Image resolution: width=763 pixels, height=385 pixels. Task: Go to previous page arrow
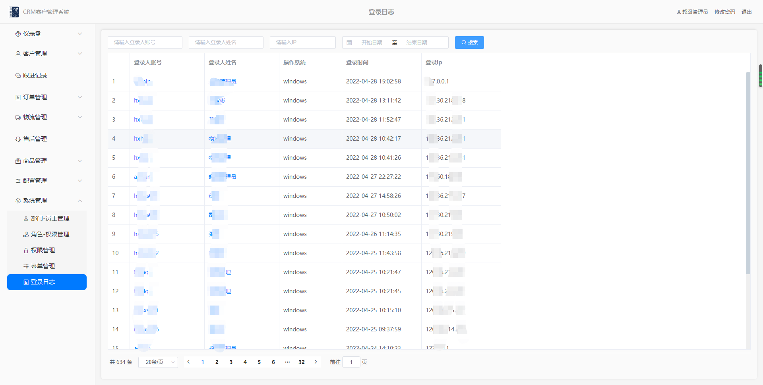(188, 362)
